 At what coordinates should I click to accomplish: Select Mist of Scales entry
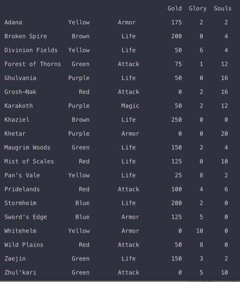pos(29,161)
